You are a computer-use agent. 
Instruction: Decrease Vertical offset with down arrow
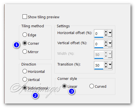[106, 46]
